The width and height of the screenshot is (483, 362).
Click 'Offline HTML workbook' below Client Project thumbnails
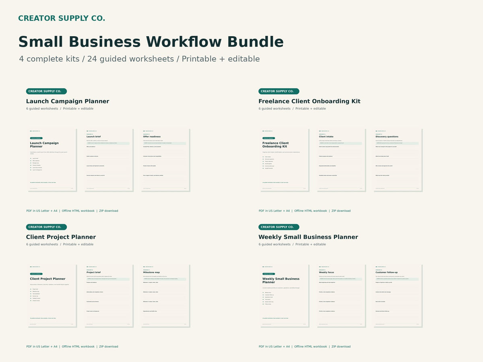coord(78,346)
